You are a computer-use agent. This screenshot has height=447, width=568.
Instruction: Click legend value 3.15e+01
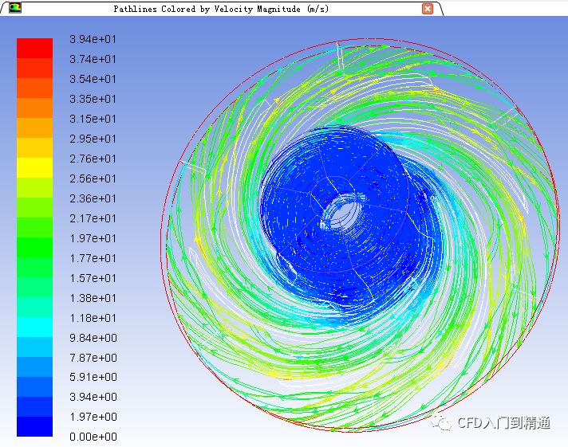click(93, 119)
